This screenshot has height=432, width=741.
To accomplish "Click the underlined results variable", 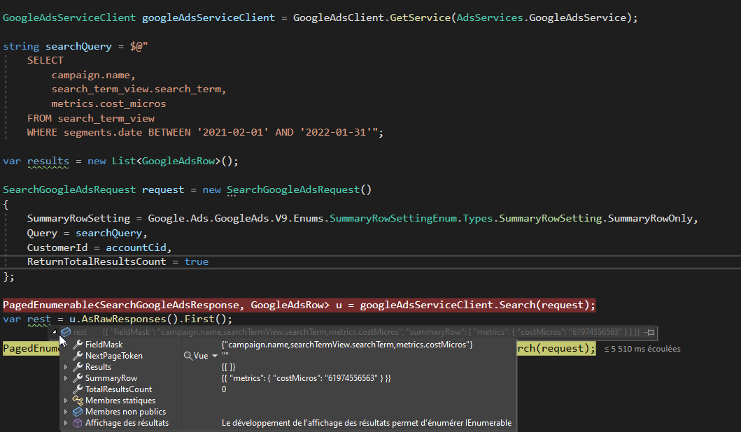I will [48, 161].
